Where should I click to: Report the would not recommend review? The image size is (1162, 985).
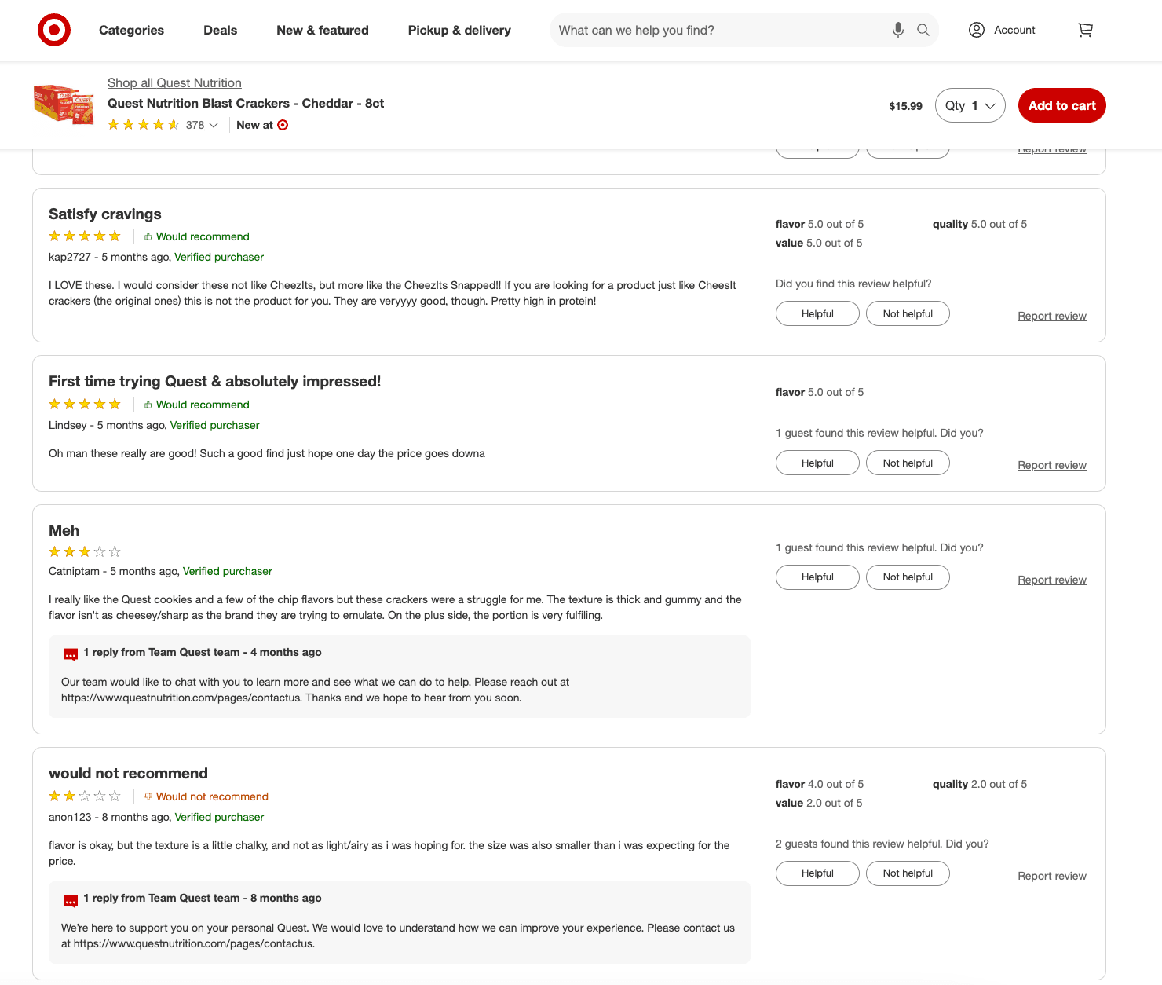pos(1052,876)
